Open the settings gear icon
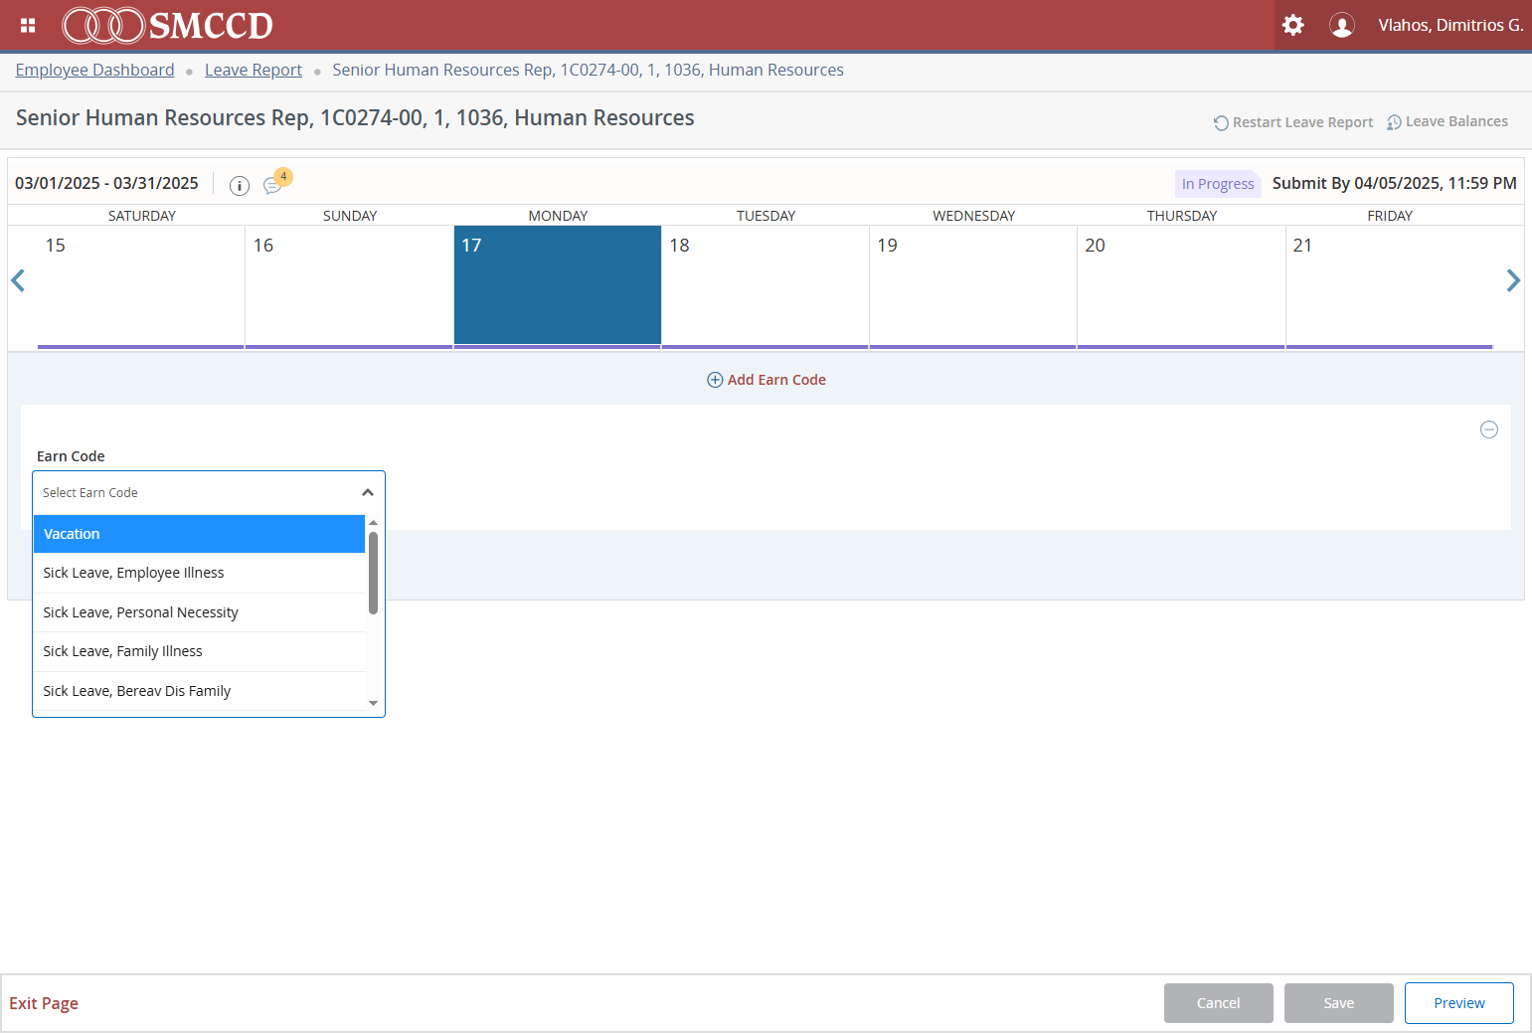This screenshot has width=1532, height=1033. click(1292, 25)
